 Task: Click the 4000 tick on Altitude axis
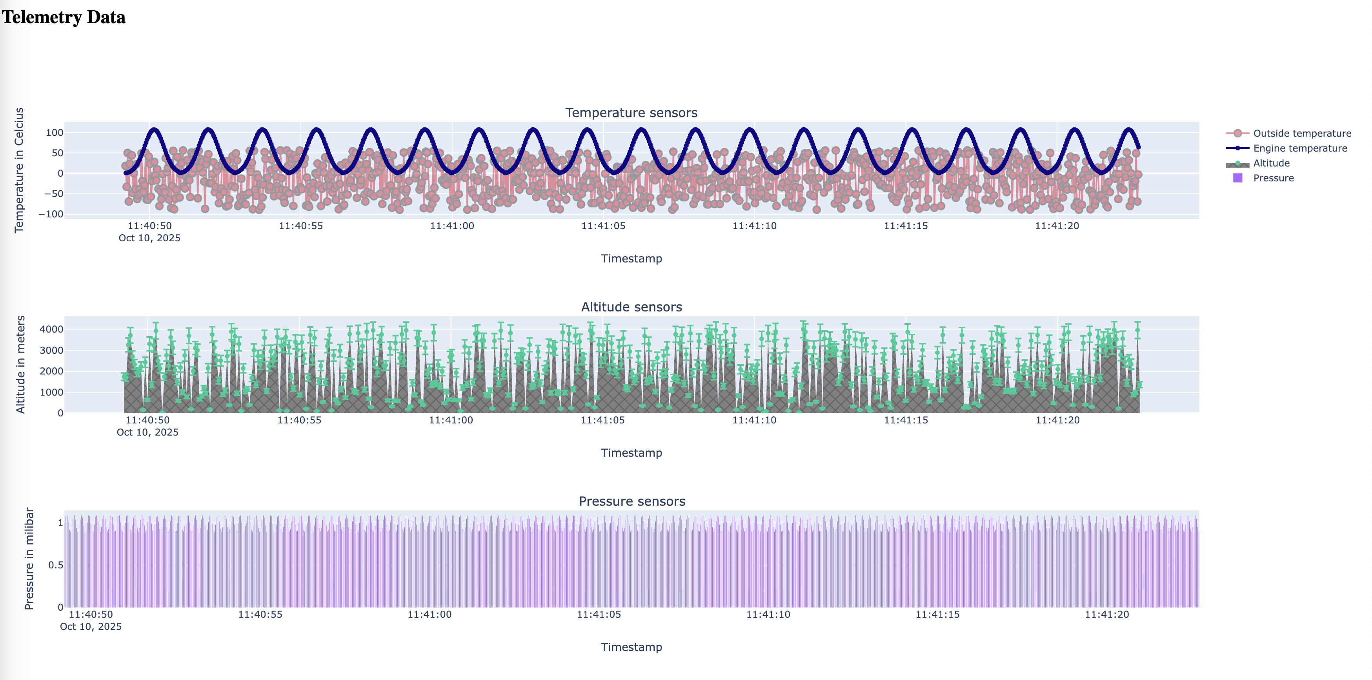(52, 329)
